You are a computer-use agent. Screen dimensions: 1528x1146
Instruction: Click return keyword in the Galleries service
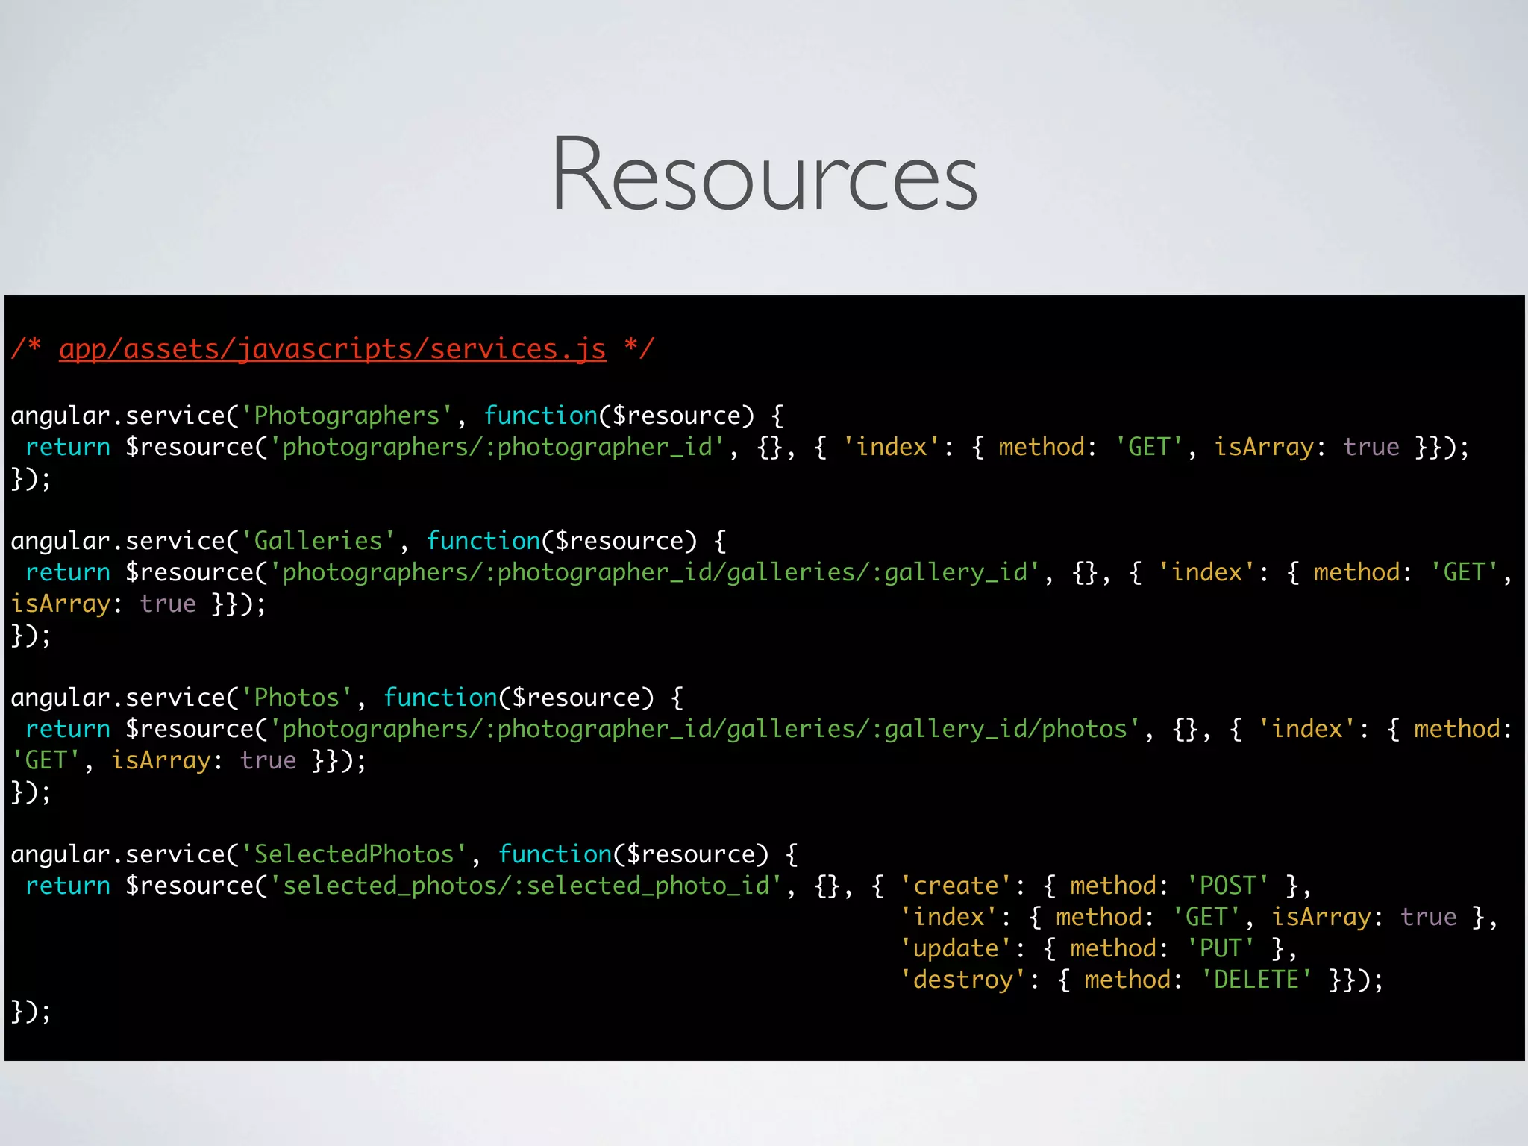(x=68, y=572)
